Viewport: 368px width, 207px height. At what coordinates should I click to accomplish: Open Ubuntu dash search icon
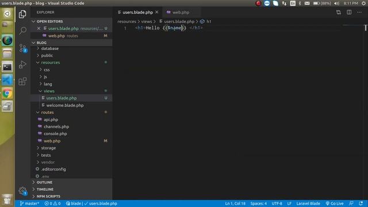[7, 14]
